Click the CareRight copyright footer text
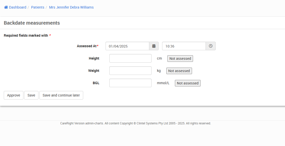 tap(136, 123)
